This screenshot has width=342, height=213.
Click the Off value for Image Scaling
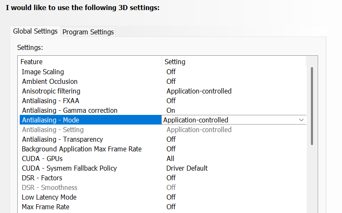coord(171,72)
